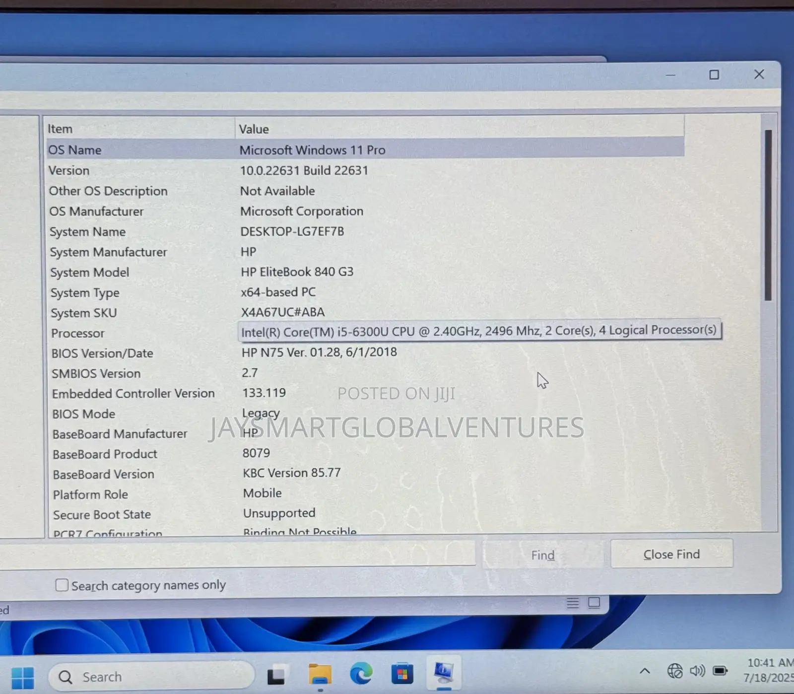Click the Close Find button
This screenshot has width=794, height=694.
pyautogui.click(x=671, y=554)
